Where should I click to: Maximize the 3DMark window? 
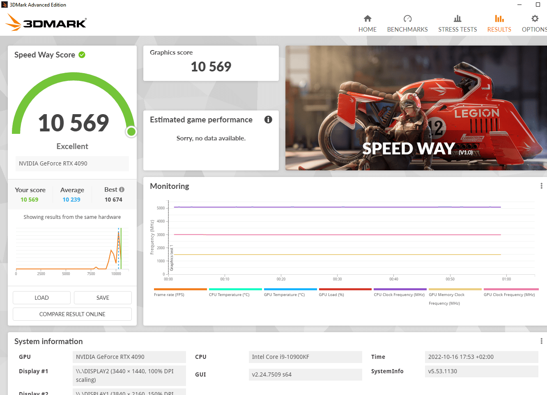[x=538, y=5]
